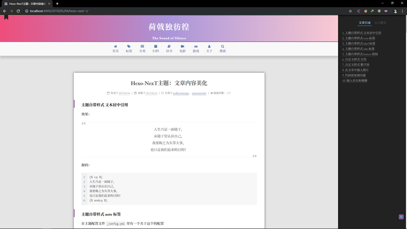Open Chrome's three-dot menu

click(402, 11)
